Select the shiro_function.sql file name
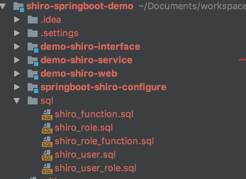The width and height of the screenshot is (246, 179). [x=94, y=114]
